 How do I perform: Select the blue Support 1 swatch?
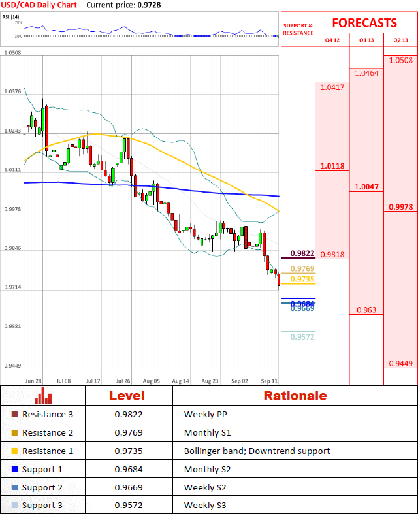click(x=15, y=470)
